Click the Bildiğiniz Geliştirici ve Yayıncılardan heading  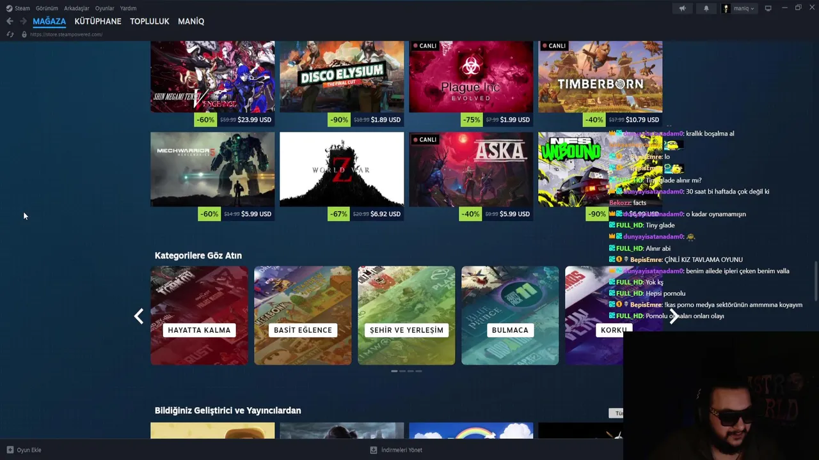[228, 410]
